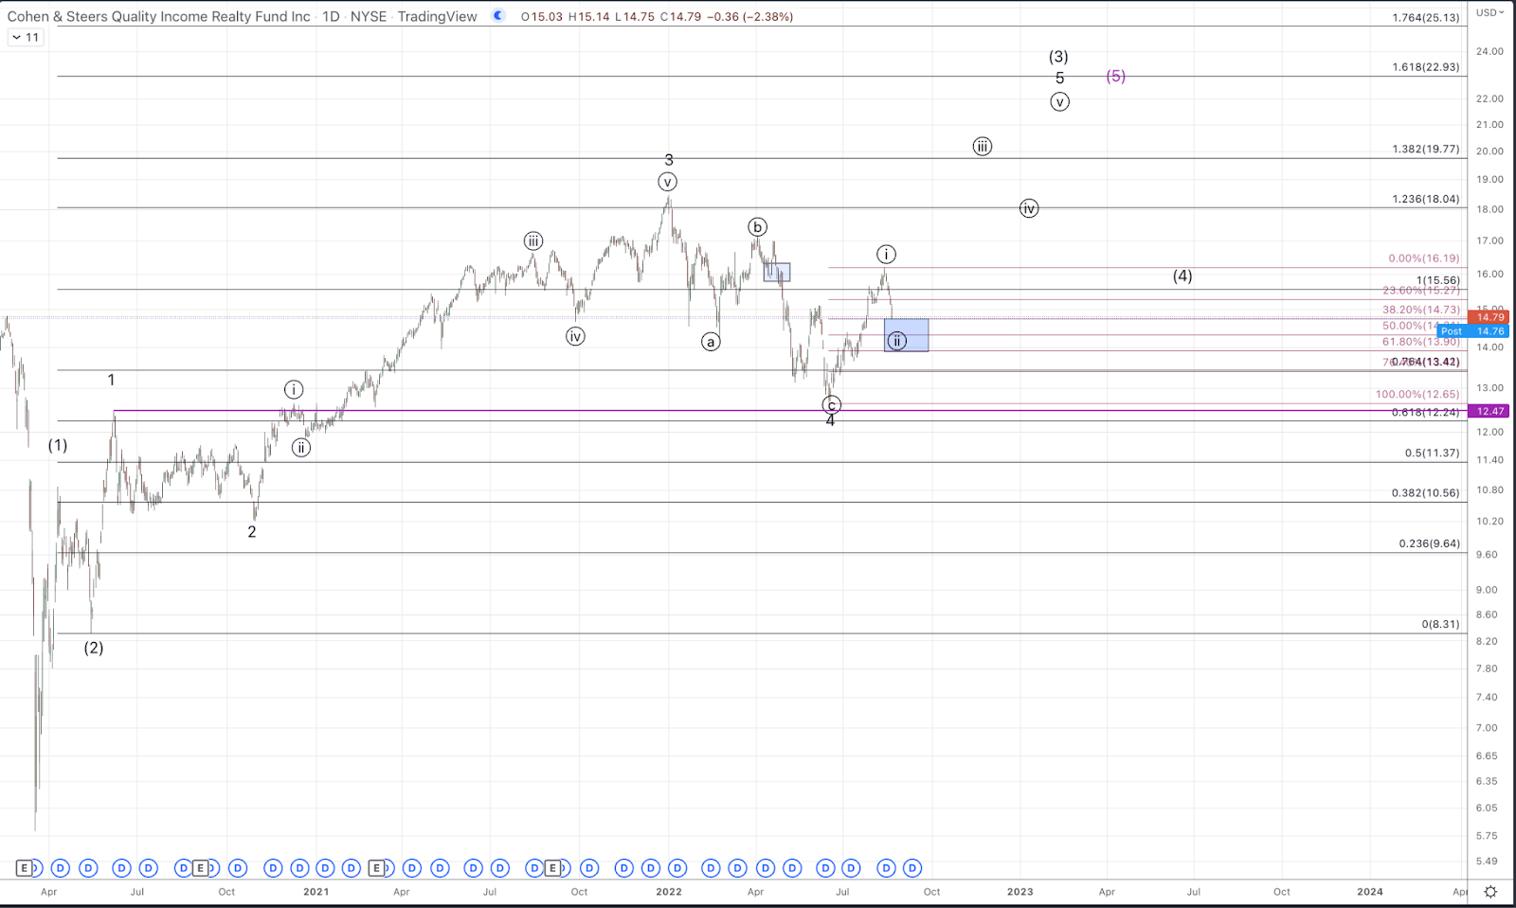
Task: Click the 1.382(19.77) Fibonacci label
Action: [1426, 150]
